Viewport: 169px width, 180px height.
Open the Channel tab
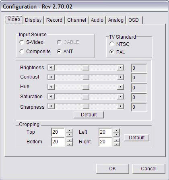pyautogui.click(x=76, y=20)
